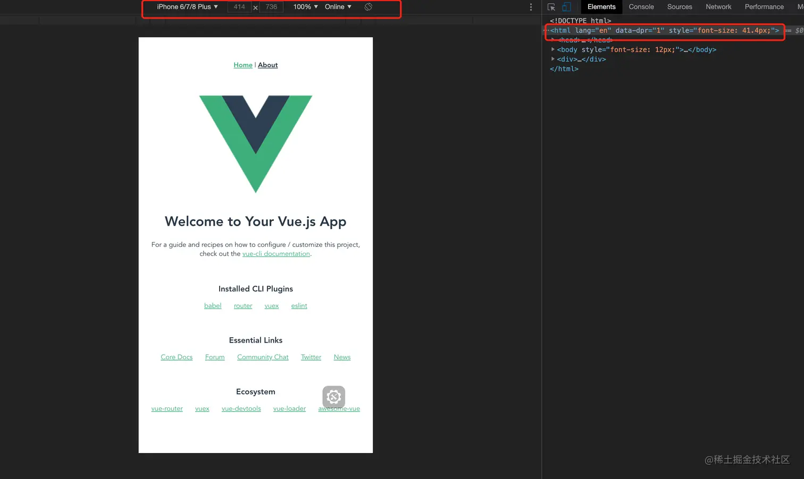Screen dimensions: 804x479
Task: Switch to the Console tab
Action: pyautogui.click(x=641, y=7)
